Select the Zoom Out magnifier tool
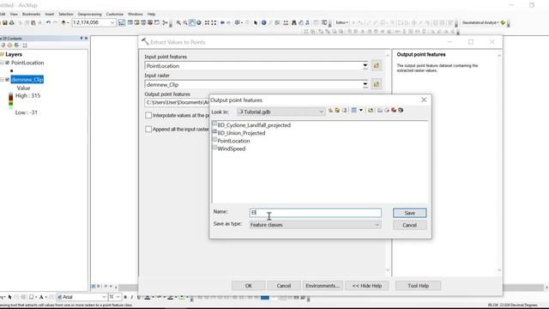 click(185, 23)
